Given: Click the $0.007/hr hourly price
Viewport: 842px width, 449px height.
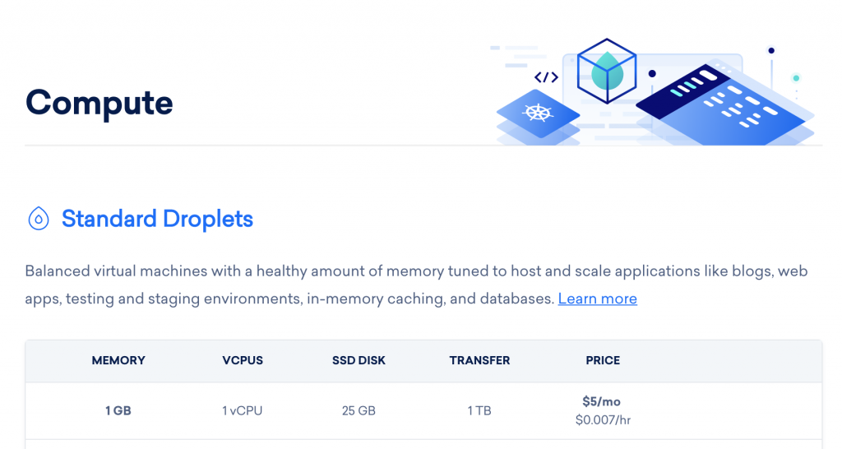Looking at the screenshot, I should coord(603,420).
